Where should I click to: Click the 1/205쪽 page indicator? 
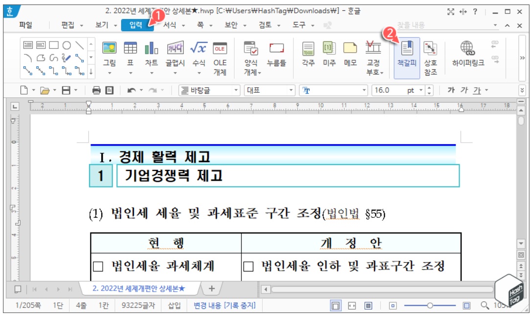pyautogui.click(x=28, y=306)
